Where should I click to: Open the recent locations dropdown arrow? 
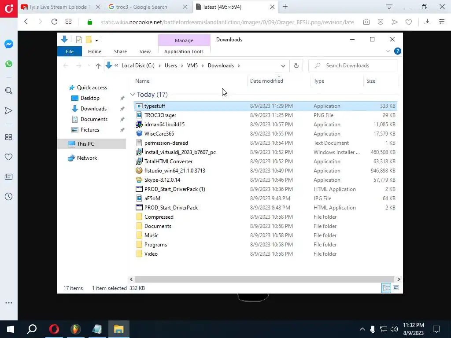click(89, 66)
